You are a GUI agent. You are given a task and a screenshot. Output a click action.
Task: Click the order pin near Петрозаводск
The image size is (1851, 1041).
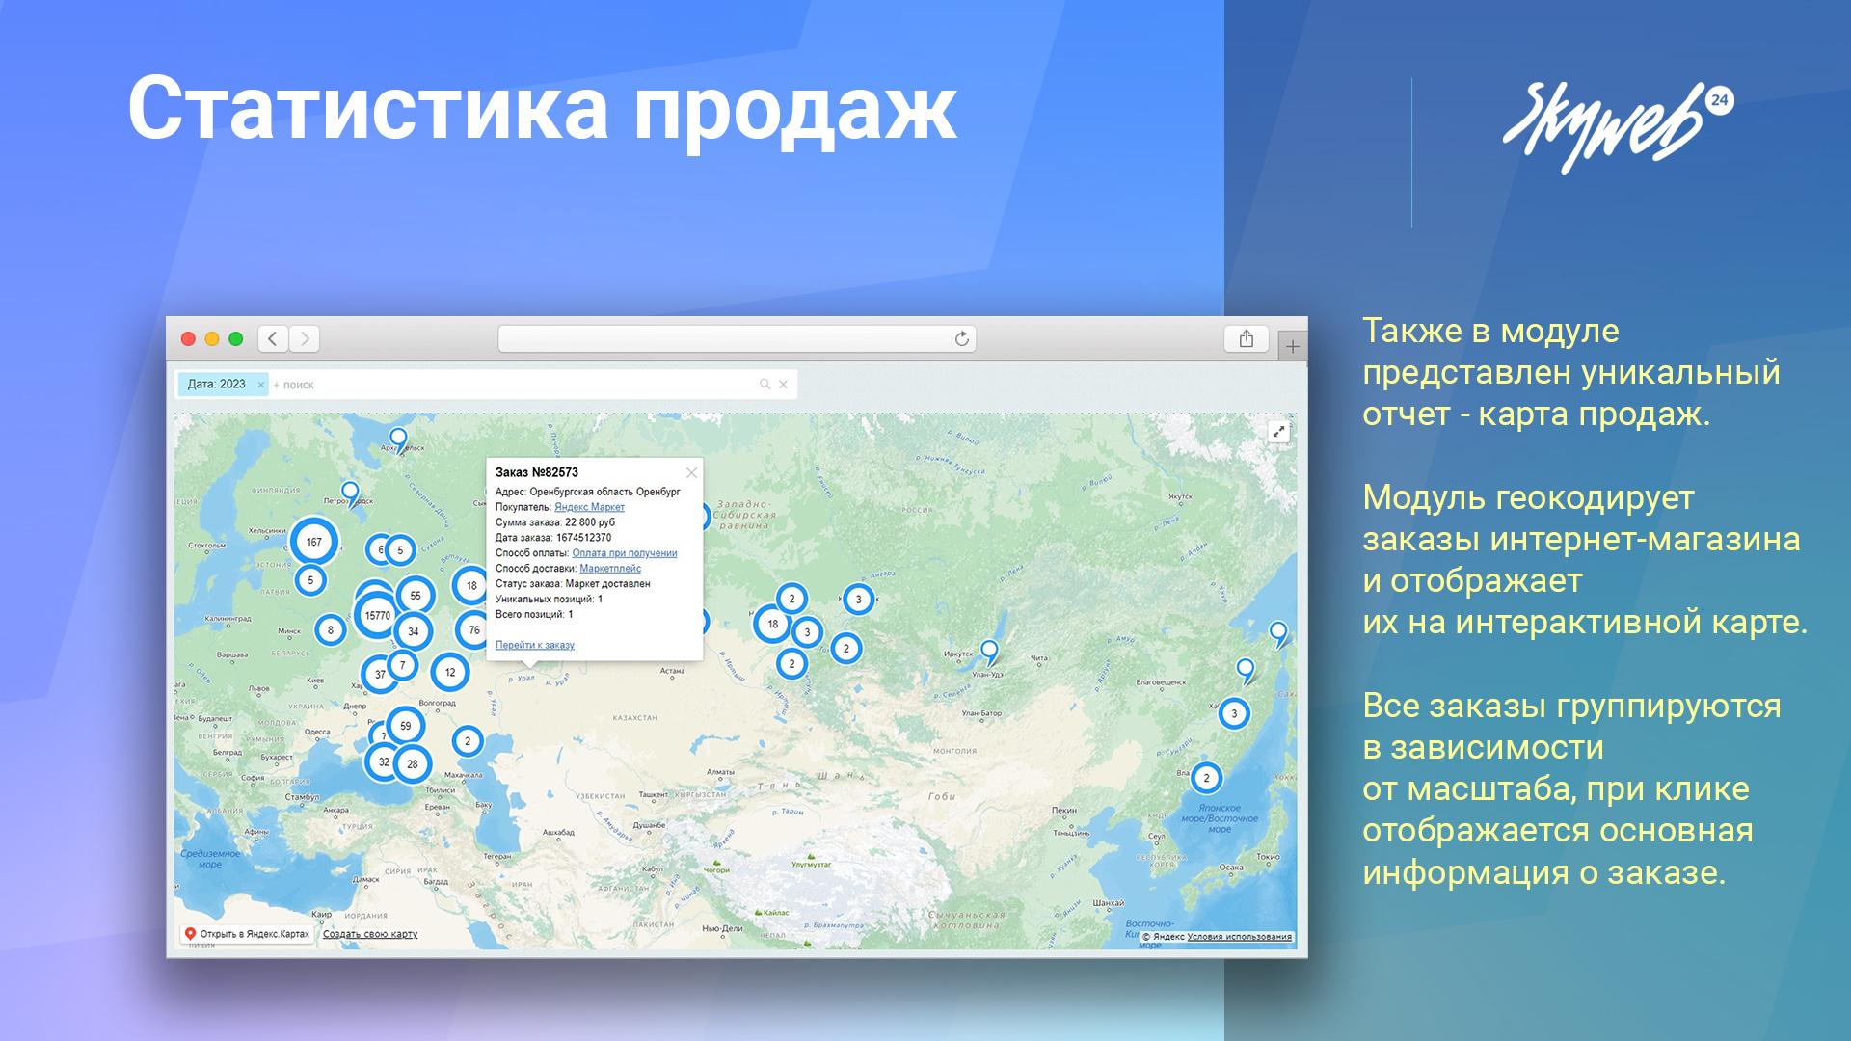tap(351, 494)
